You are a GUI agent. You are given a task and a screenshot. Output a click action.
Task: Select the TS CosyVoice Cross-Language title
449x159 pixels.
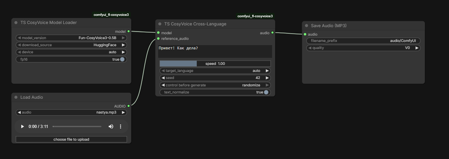pos(195,24)
